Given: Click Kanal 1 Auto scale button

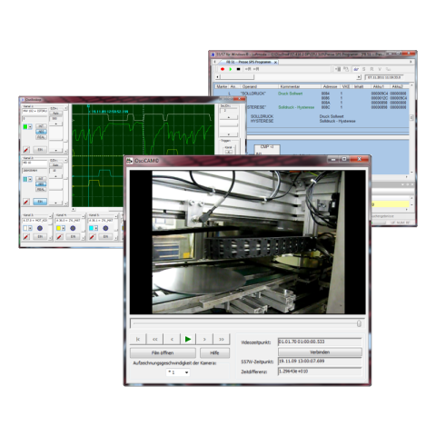Looking at the screenshot, I should tap(55, 114).
